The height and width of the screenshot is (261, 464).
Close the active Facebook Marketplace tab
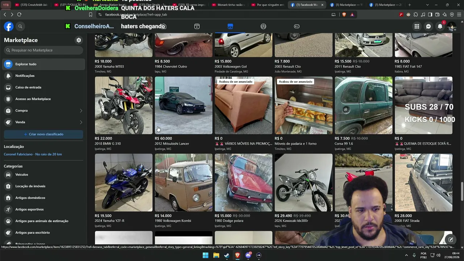pyautogui.click(x=322, y=5)
